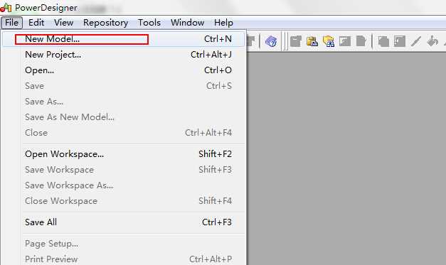
Task: Click the yellow clipboard icon with Ab label
Action: (x=312, y=41)
